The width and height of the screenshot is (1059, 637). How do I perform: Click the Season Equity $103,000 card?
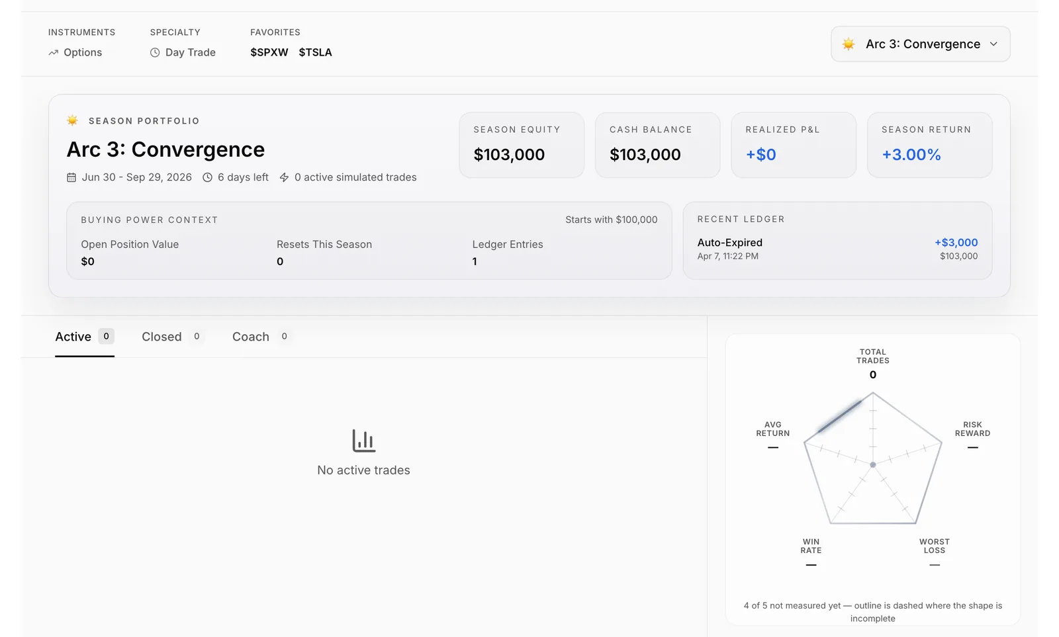tap(522, 145)
